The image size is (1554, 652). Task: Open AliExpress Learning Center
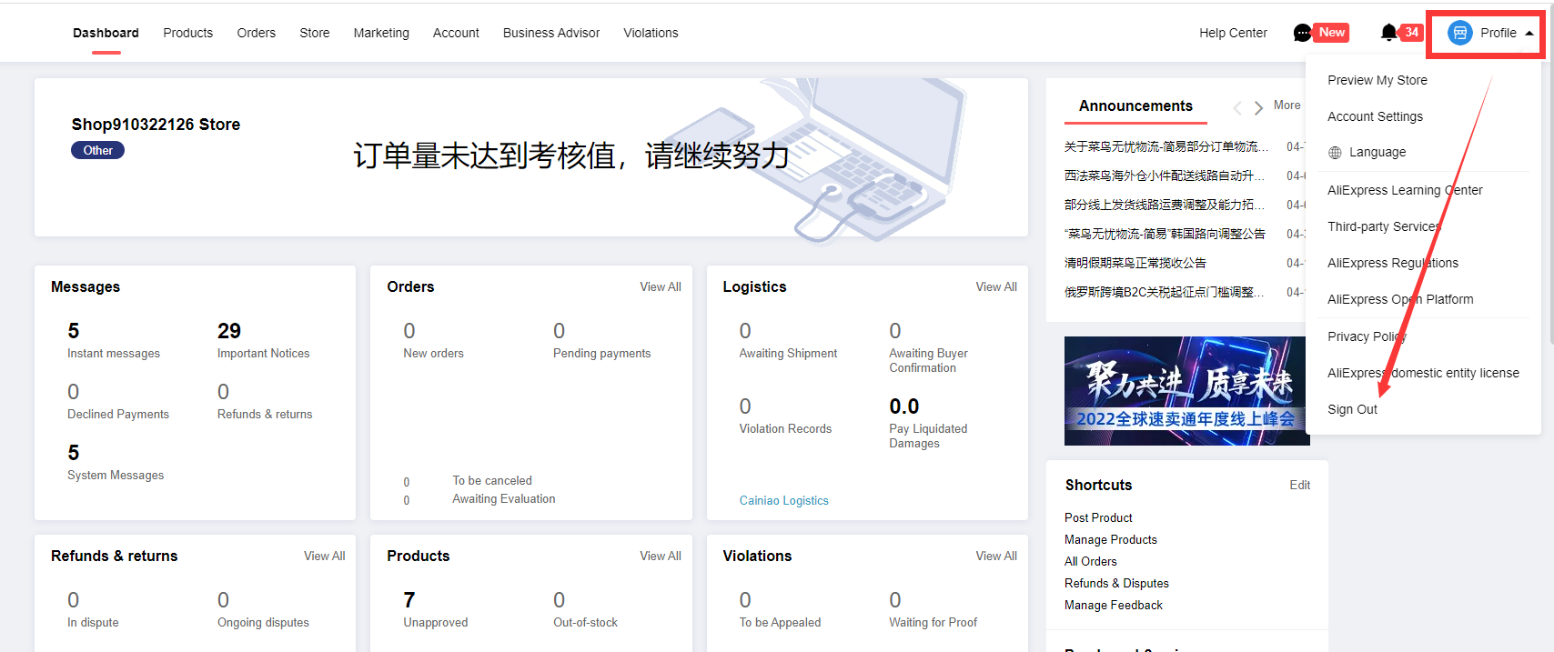click(x=1405, y=190)
